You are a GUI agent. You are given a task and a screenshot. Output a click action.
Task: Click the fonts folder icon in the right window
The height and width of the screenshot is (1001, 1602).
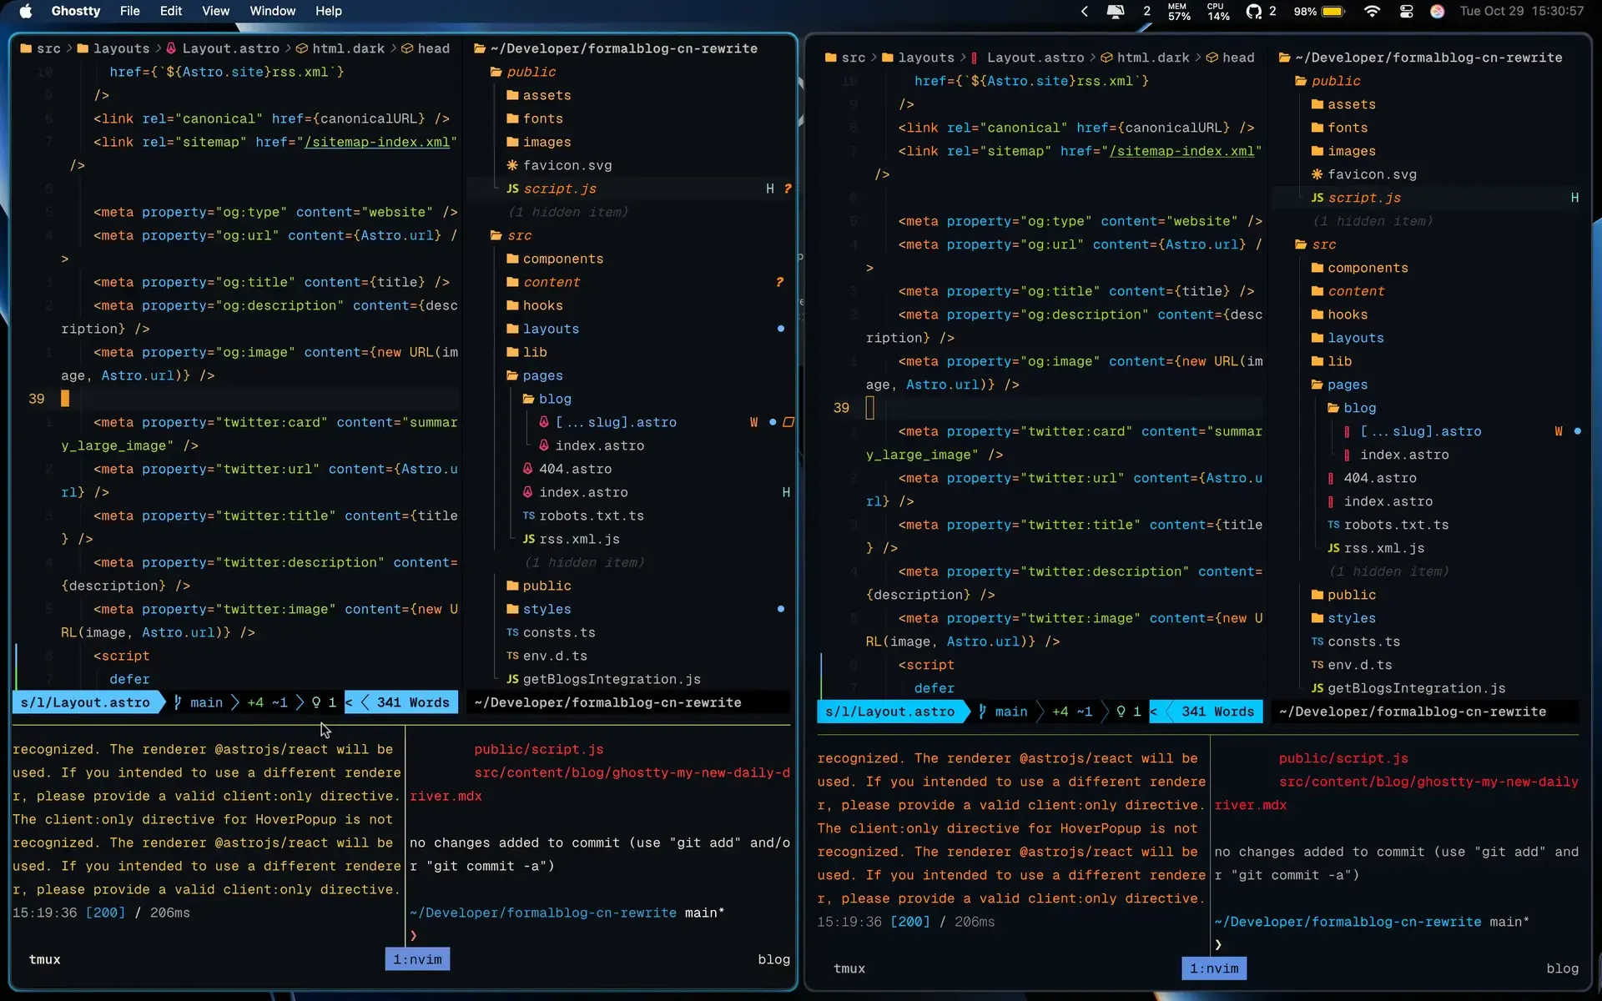pyautogui.click(x=1317, y=128)
